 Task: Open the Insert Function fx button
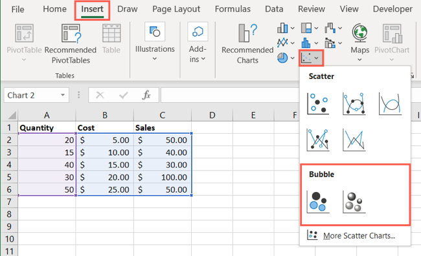tap(146, 95)
